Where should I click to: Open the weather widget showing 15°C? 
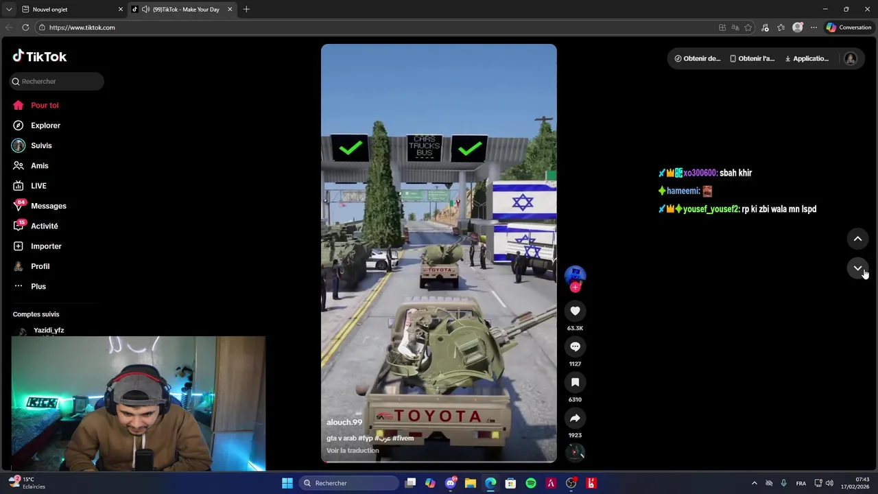coord(27,483)
